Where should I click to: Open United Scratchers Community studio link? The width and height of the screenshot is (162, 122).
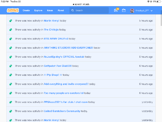(x=62, y=111)
